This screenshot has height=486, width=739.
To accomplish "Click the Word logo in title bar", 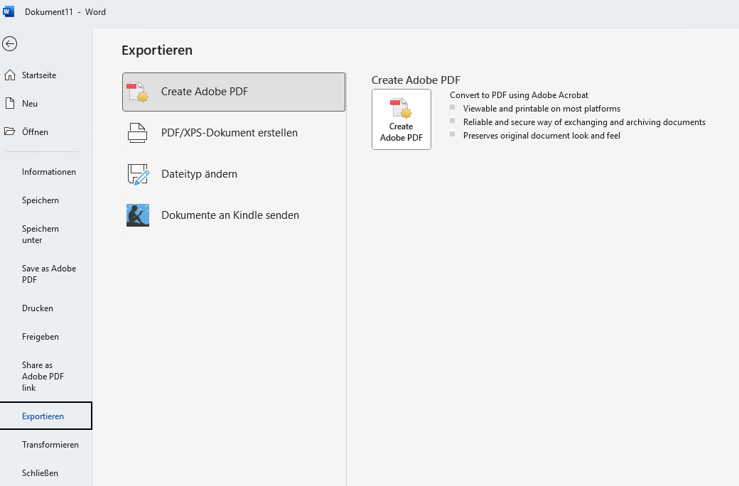I will point(9,11).
